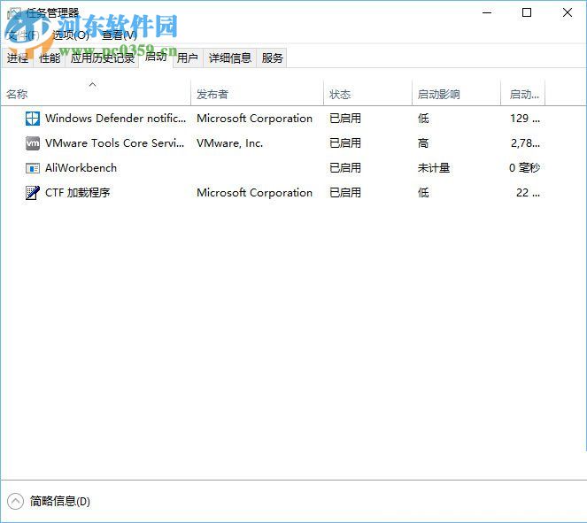Viewport: 587px width, 523px height.
Task: Click the 22 ... value in CTF row
Action: pos(528,193)
